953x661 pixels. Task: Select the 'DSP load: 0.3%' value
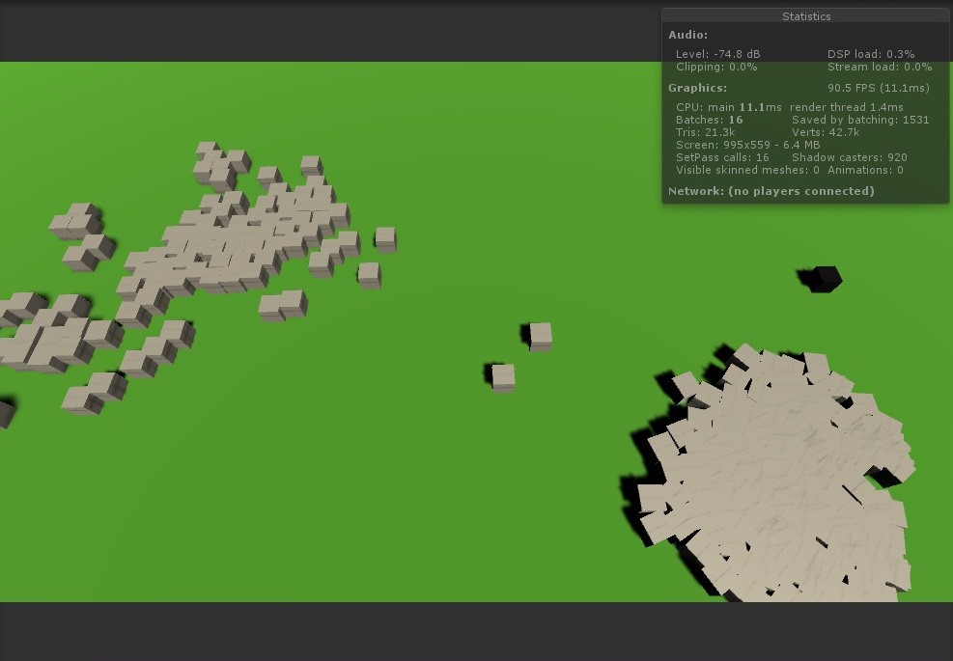tap(871, 54)
